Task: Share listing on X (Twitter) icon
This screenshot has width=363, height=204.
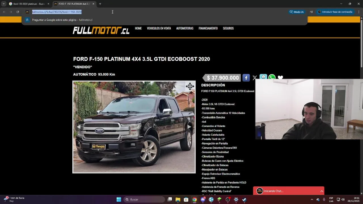Action: [x=255, y=78]
